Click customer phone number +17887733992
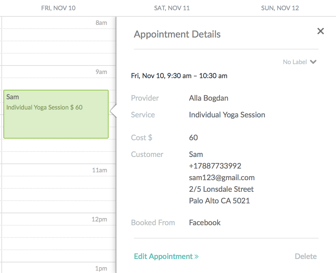Screen dimensions: 336x273 click(215, 166)
